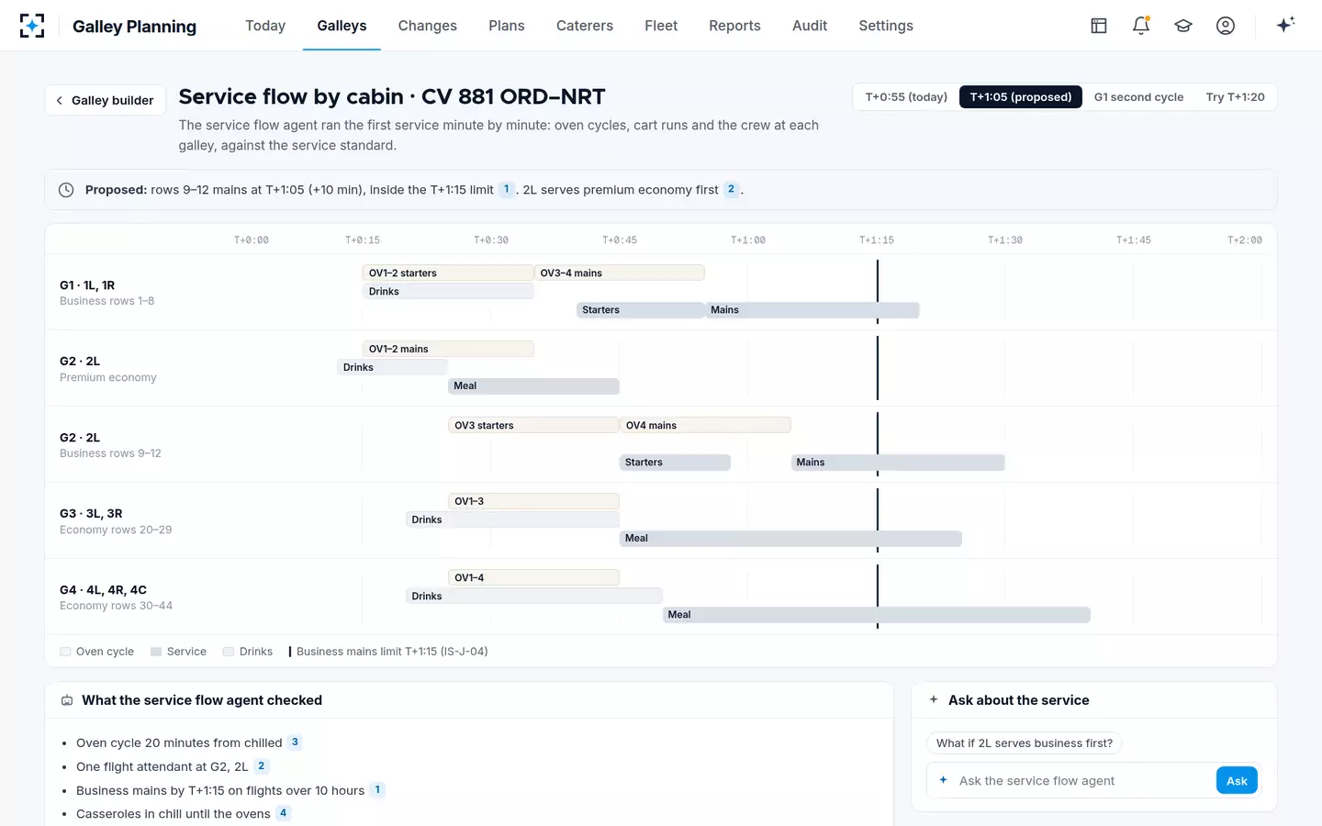Open citation 1 after 'T+1:15 limit' in Proposed banner
The image size is (1322, 826).
click(506, 189)
